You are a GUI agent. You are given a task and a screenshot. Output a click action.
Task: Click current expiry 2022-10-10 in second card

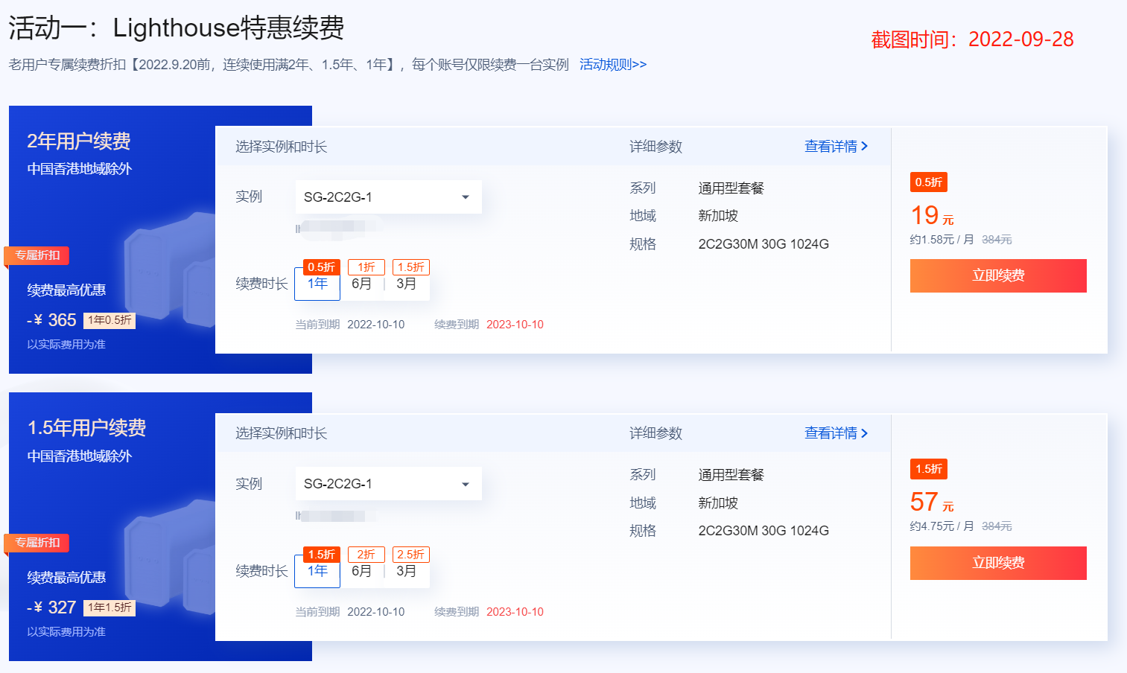click(376, 612)
